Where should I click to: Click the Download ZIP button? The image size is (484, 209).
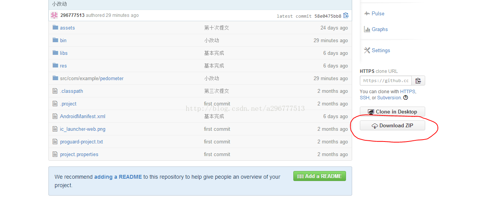coord(393,125)
